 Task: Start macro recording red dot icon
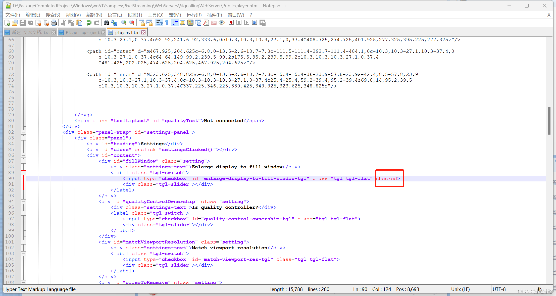click(x=231, y=23)
